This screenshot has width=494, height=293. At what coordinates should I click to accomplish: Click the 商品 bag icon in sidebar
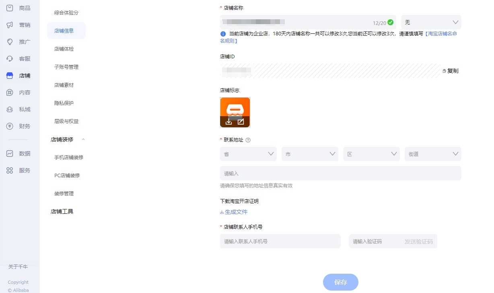(x=10, y=8)
